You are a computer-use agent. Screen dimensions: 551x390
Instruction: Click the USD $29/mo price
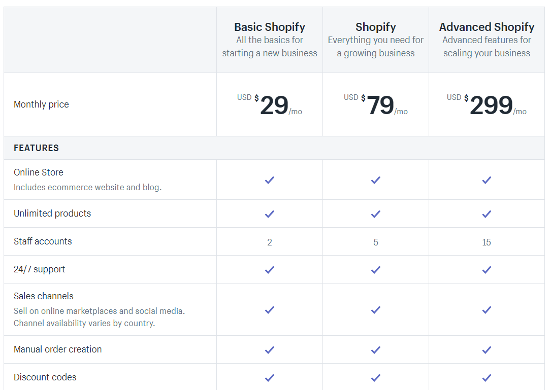(270, 104)
